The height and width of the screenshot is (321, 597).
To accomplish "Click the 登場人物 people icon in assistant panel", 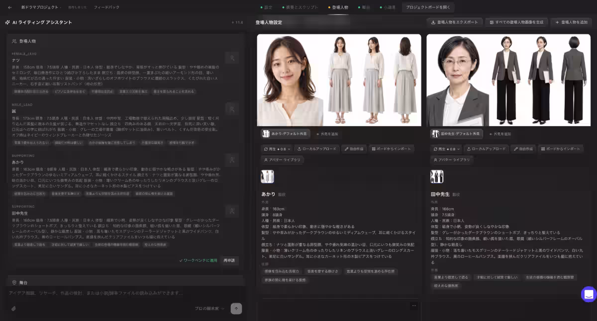I will [x=14, y=41].
